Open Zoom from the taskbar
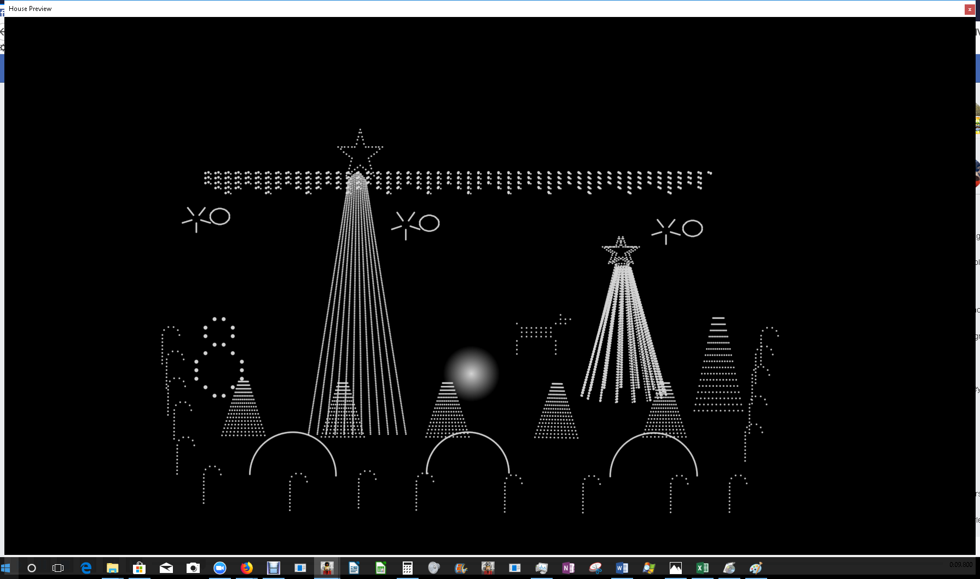Screen dimensions: 980x579 [220, 568]
